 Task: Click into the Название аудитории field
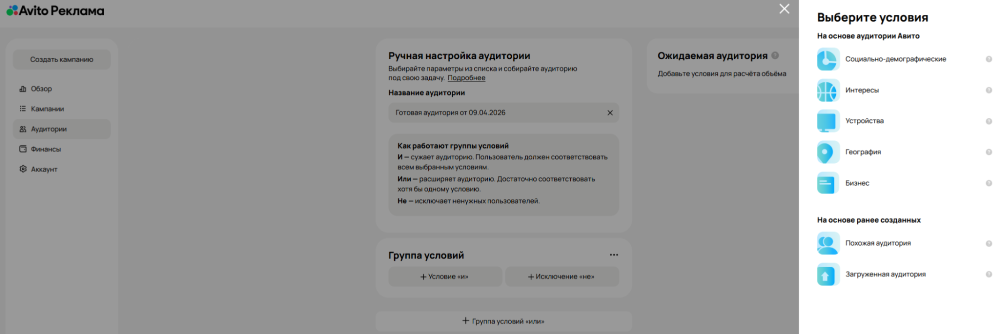(495, 113)
